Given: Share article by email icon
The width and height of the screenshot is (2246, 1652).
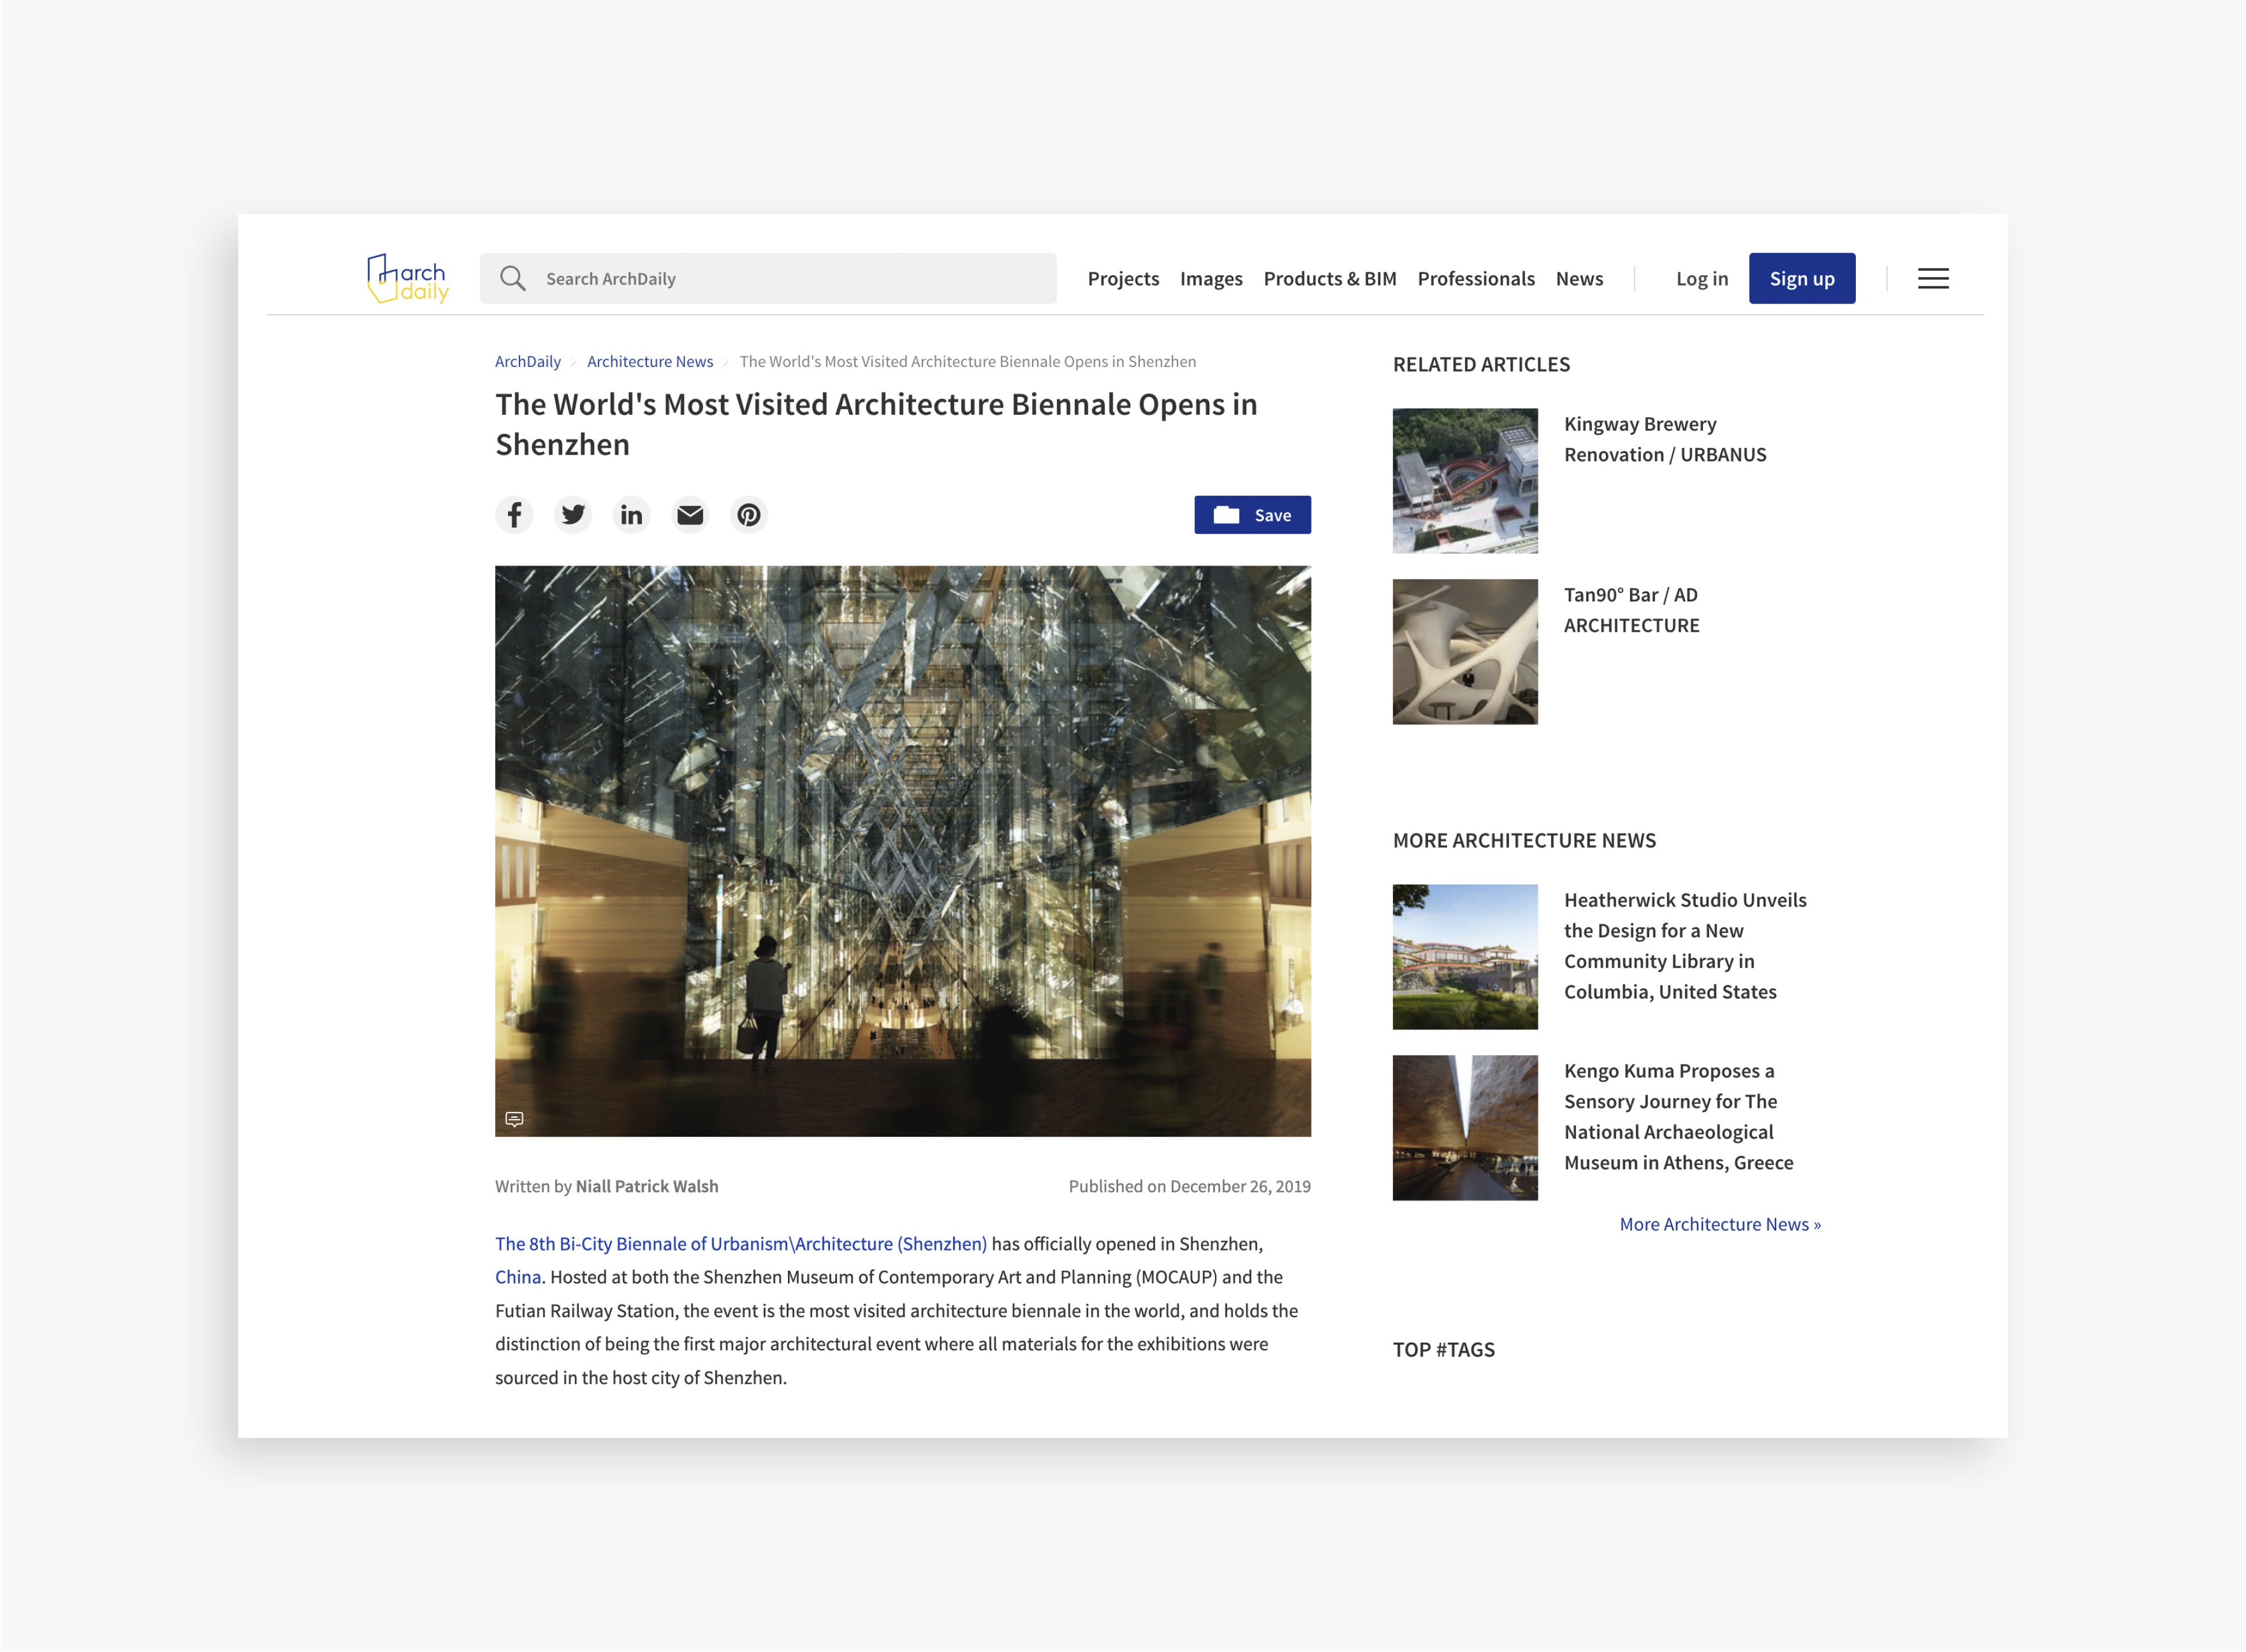Looking at the screenshot, I should tap(690, 515).
